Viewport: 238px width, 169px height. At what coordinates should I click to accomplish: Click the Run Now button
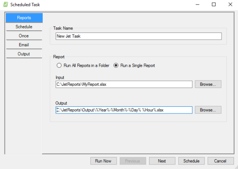click(x=104, y=161)
